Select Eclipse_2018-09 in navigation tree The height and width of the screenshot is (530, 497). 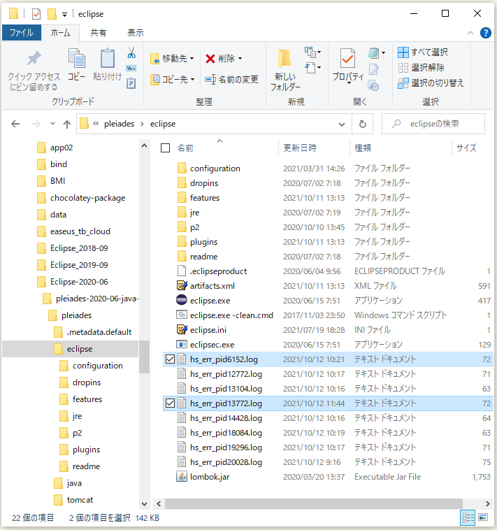pyautogui.click(x=79, y=248)
